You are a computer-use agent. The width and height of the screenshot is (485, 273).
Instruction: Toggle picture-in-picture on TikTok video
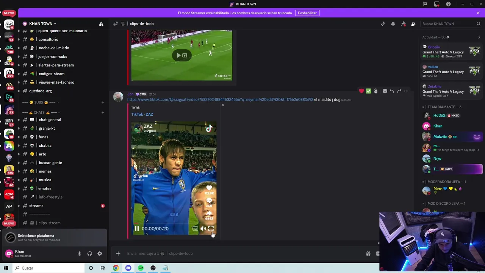[x=195, y=229]
